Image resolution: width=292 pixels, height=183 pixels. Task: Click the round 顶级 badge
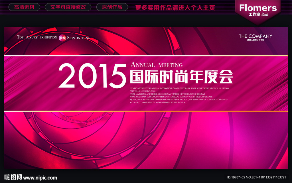[62, 38]
